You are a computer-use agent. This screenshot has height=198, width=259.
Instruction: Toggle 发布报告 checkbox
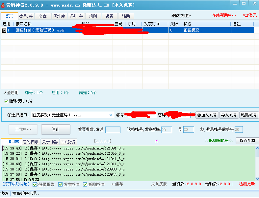pos(61,185)
